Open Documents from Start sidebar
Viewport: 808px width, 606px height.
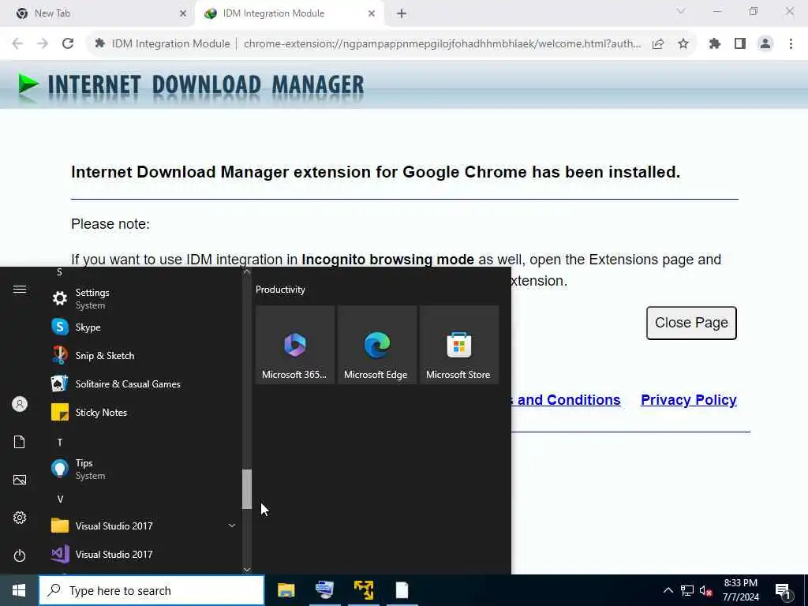pyautogui.click(x=20, y=442)
